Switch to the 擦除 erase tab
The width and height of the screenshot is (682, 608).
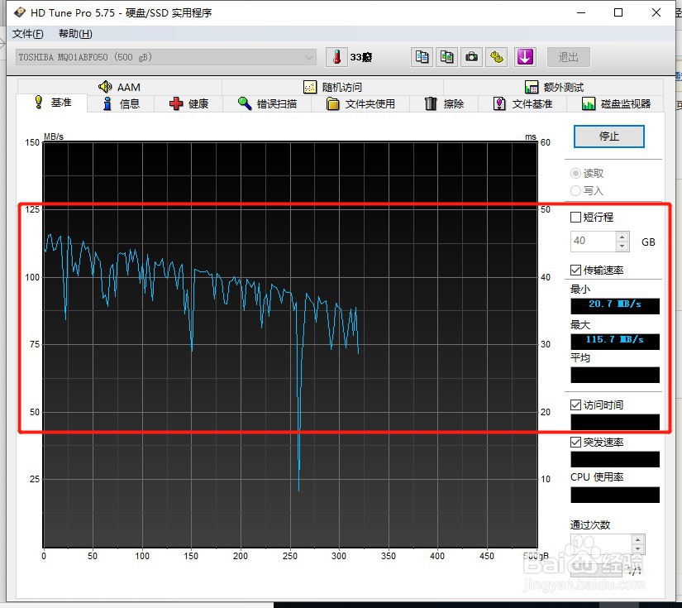coord(444,103)
